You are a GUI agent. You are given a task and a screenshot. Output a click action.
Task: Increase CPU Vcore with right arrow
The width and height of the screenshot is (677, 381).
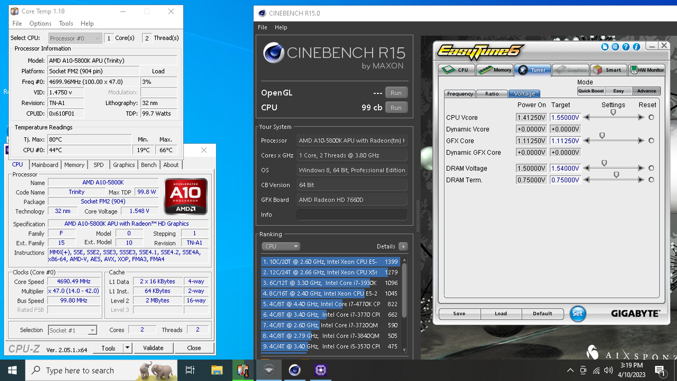point(641,117)
